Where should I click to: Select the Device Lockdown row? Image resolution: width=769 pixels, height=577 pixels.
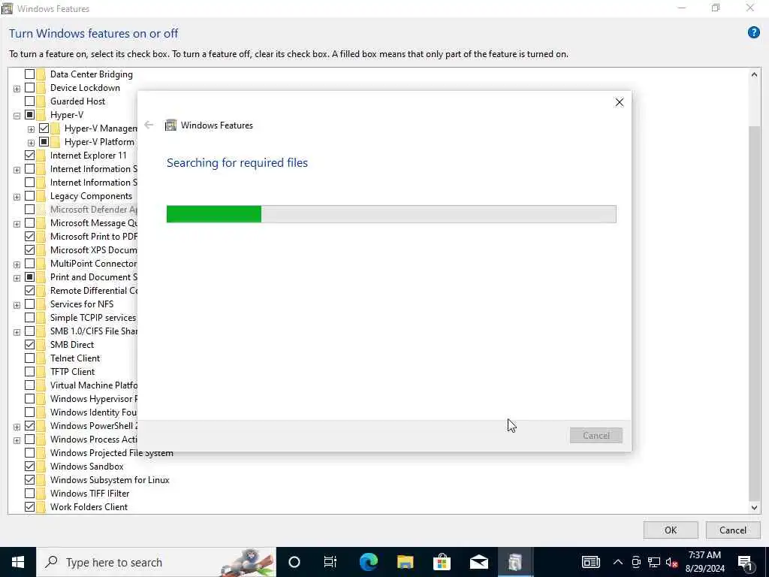click(x=85, y=88)
